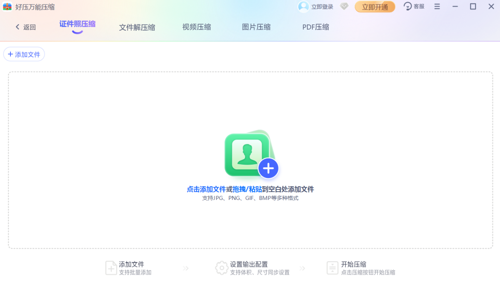Open the 客服 customer service icon
500x281 pixels.
click(x=407, y=6)
